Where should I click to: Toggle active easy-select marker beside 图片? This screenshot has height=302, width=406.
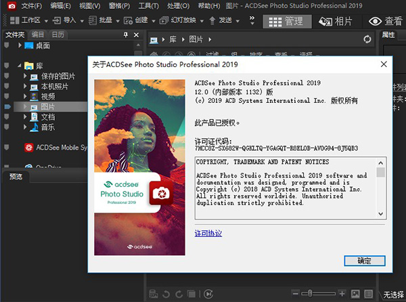7,106
